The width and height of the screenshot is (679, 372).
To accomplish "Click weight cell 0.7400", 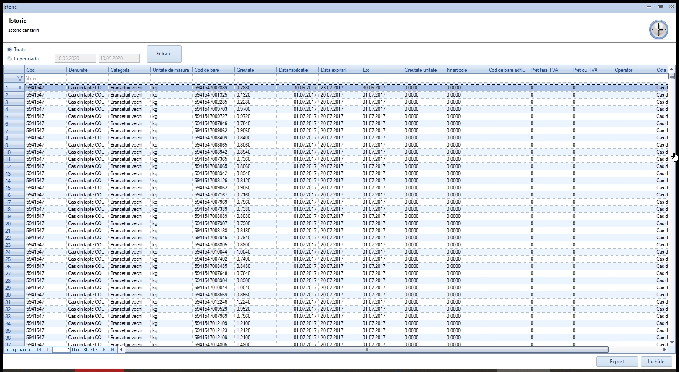I will point(255,259).
